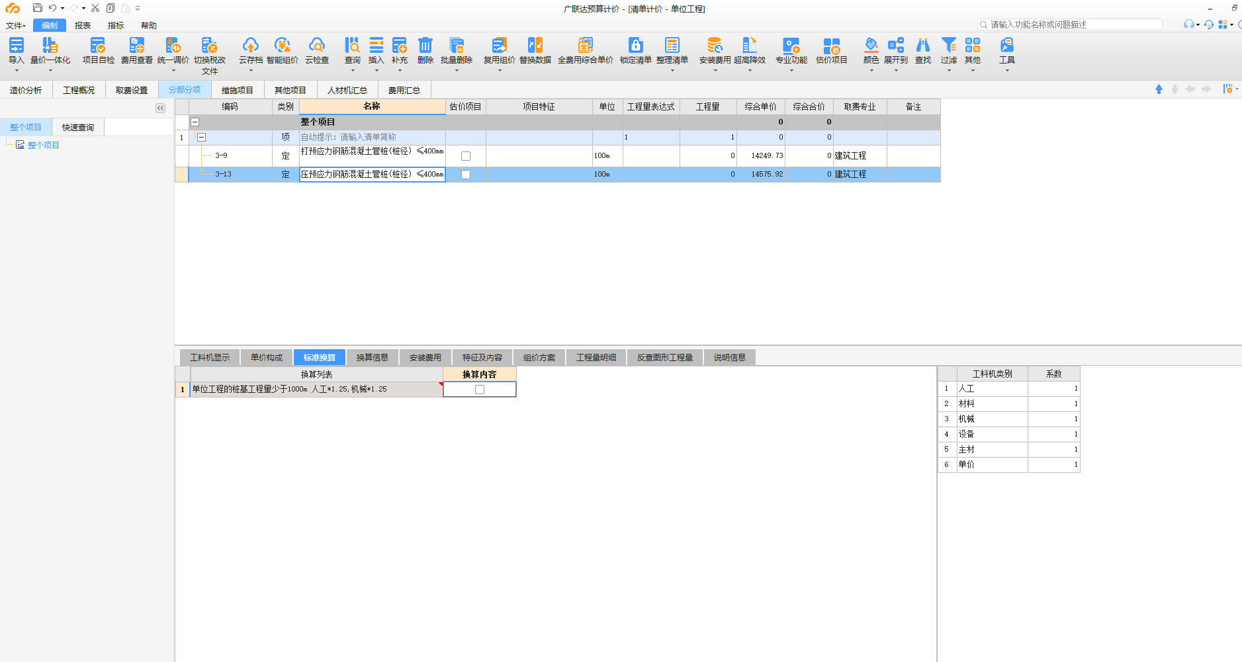Click the 查询 query icon

[352, 45]
